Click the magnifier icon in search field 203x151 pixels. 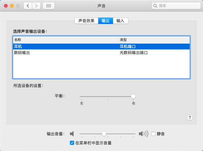pos(155,6)
